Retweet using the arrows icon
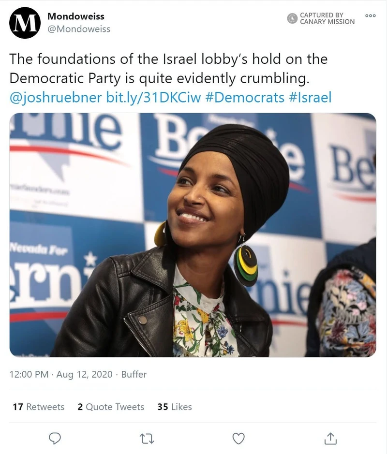The width and height of the screenshot is (387, 454). (x=147, y=439)
